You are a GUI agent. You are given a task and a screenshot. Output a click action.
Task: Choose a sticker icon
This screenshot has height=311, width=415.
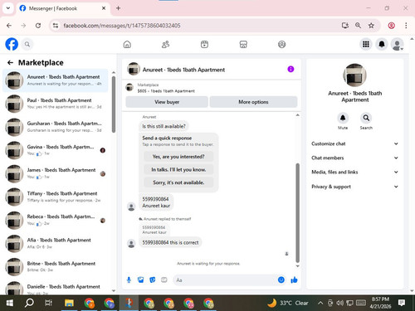(x=152, y=280)
